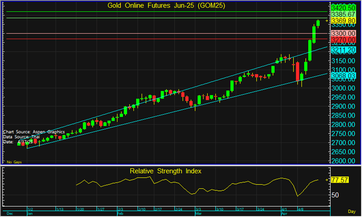Select the 3300.00 resistance price label
362x217 pixels.
[344, 33]
